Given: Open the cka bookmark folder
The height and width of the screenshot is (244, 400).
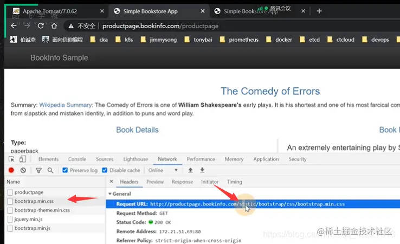Looking at the screenshot, I should pyautogui.click(x=99, y=40).
